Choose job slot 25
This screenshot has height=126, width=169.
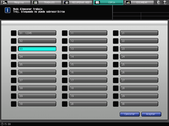(139, 65)
